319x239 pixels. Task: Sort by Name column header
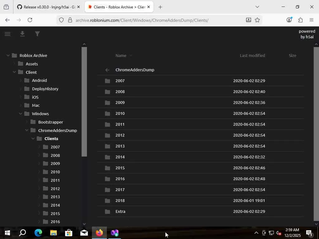pos(121,55)
